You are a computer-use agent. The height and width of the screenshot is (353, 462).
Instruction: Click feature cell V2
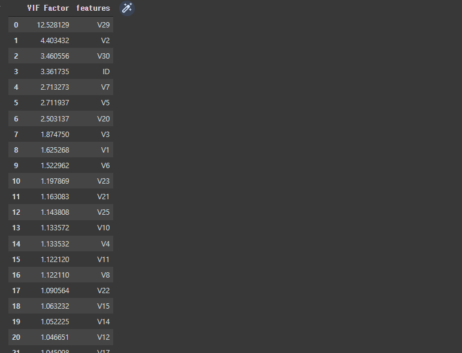pos(105,41)
